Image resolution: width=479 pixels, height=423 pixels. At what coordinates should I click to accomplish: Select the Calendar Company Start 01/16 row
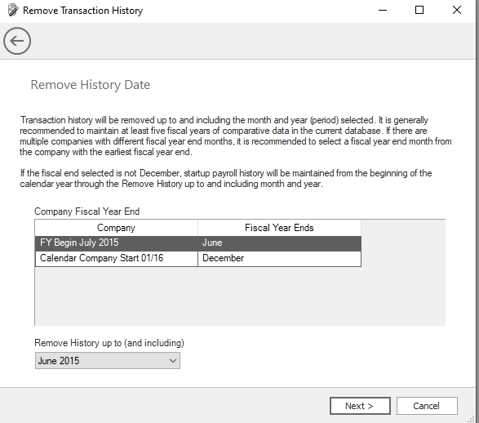point(198,259)
